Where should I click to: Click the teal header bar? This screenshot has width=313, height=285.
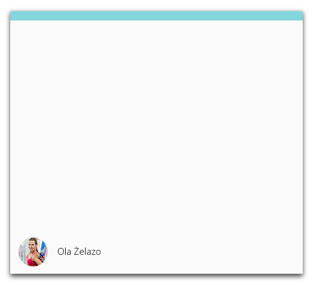157,16
